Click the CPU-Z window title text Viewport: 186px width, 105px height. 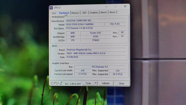point(57,8)
